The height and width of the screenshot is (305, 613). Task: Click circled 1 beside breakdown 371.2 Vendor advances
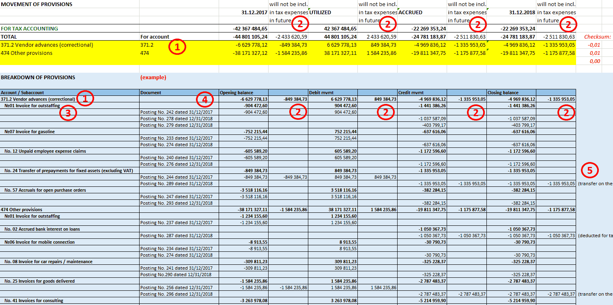(85, 99)
